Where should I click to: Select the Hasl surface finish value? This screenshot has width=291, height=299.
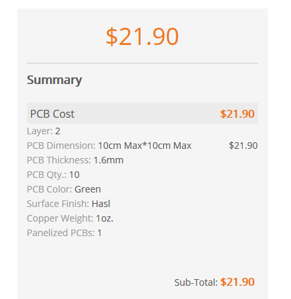click(x=101, y=204)
